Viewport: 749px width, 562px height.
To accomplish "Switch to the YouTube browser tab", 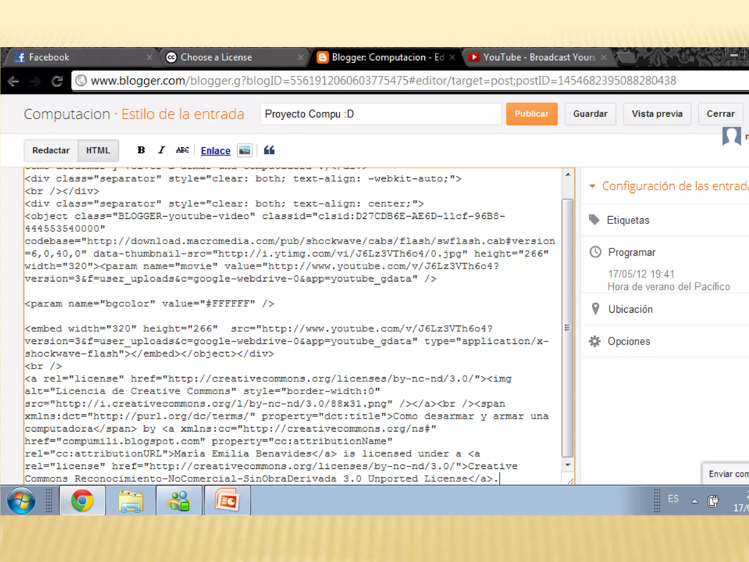I will (x=539, y=57).
